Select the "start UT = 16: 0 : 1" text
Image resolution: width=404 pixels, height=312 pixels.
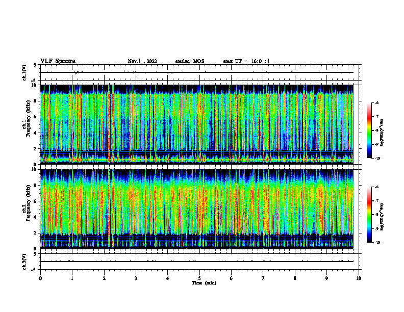(246, 61)
